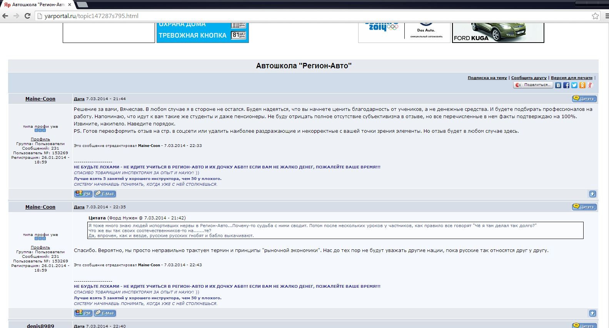Screen dimensions: 609x328
Task: Click the Подписка на тему link
Action: click(x=487, y=78)
